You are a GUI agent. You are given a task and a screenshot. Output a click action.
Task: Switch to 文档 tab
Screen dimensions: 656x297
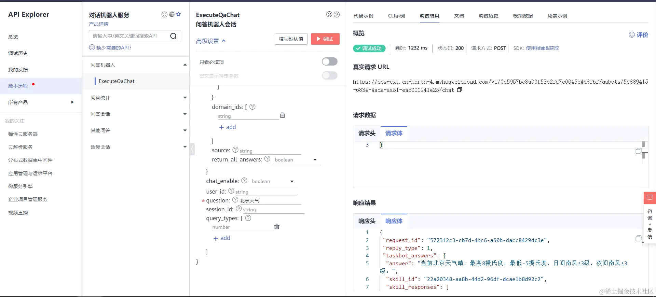tap(459, 16)
